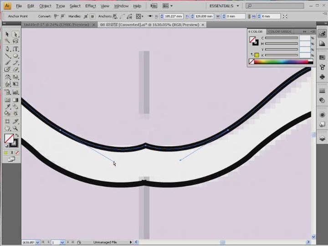Select the Scale tool

[15, 77]
